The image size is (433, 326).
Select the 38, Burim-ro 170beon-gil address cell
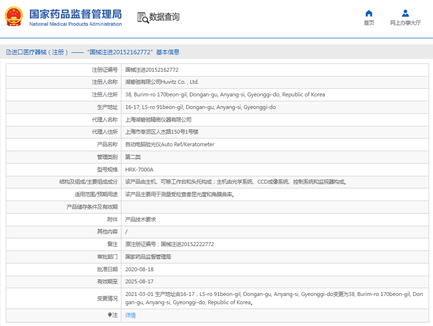225,94
